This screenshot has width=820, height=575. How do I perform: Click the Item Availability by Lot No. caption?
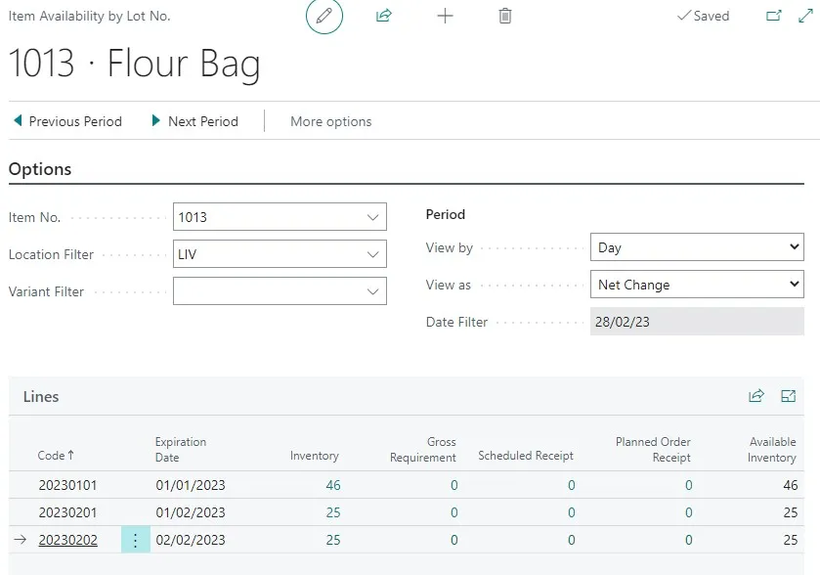tap(89, 17)
